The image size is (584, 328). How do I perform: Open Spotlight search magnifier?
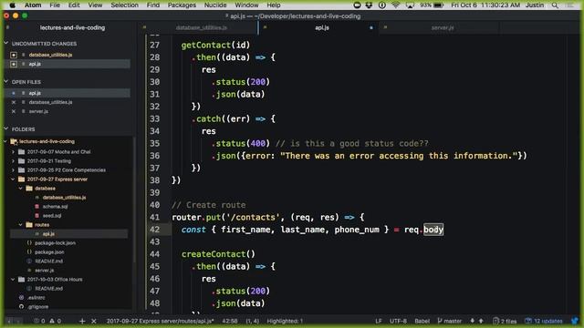tap(555, 5)
